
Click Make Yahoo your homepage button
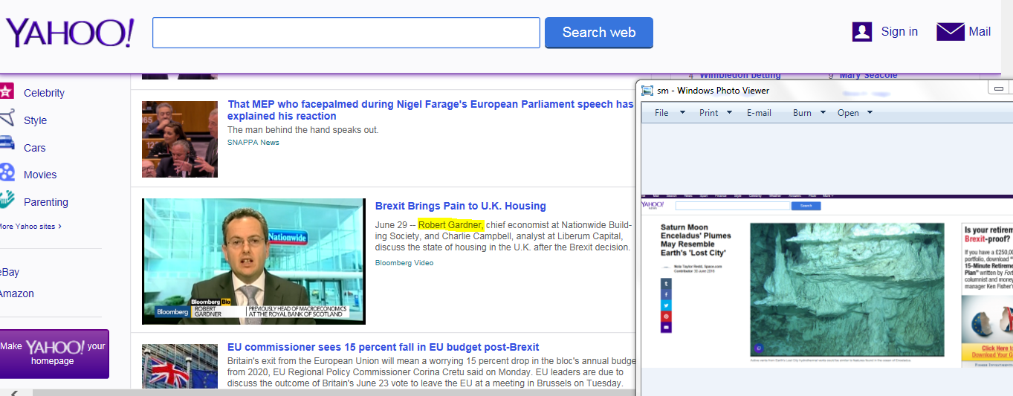tap(54, 354)
